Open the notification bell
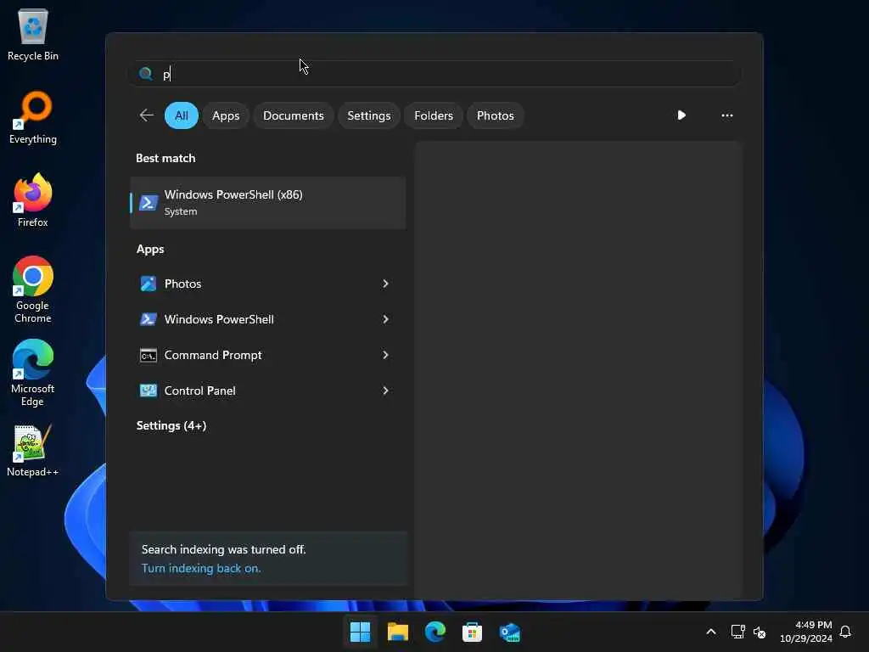Viewport: 869px width, 652px height. click(845, 632)
